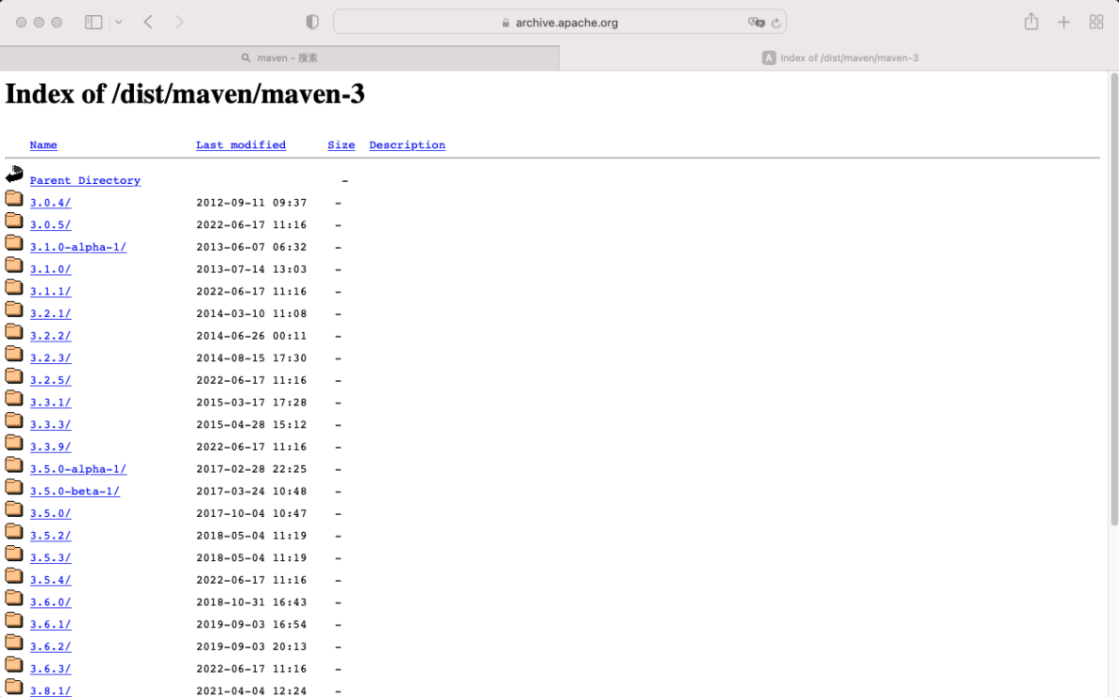Open the 3.5.0-beta-1/ directory
The image size is (1119, 697).
pyautogui.click(x=75, y=490)
